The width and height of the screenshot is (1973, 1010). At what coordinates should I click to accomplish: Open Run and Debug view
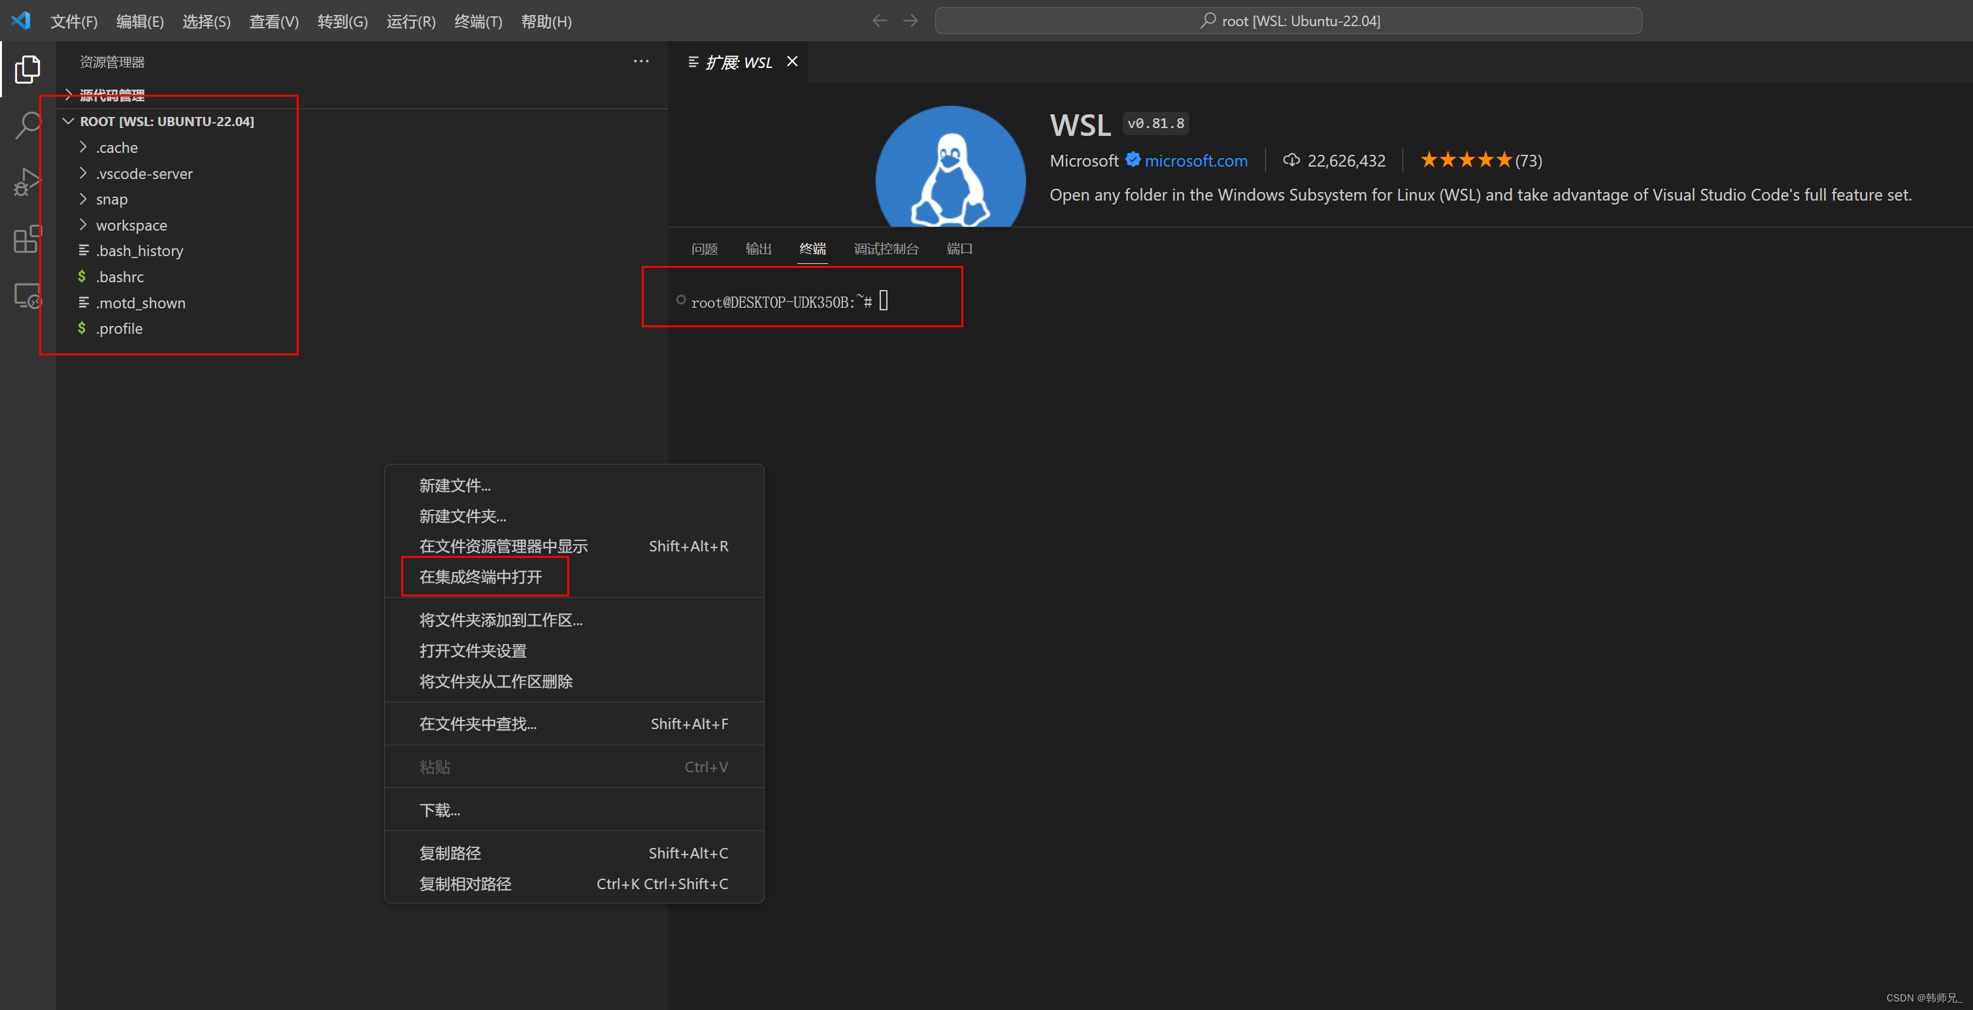coord(27,182)
